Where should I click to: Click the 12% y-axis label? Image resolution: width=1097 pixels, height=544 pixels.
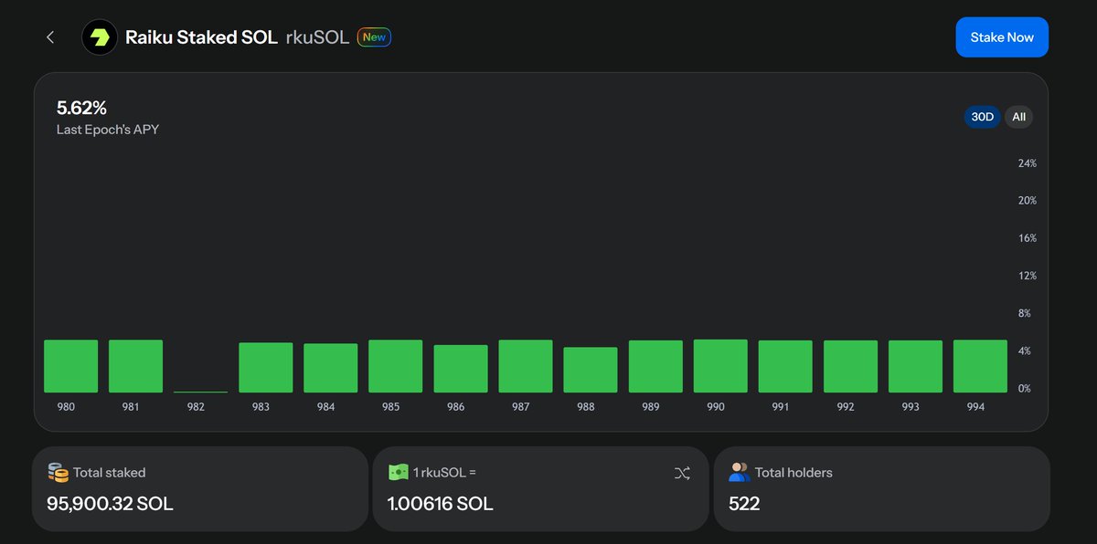[x=1028, y=276]
